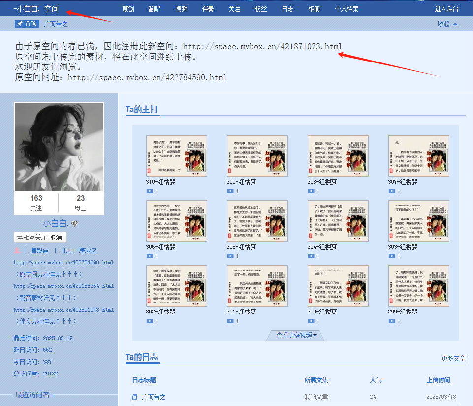Open the 粉丝 count of 23
The image size is (473, 406).
(x=81, y=203)
